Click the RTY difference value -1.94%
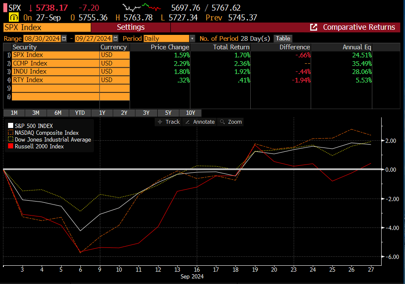405x284 pixels. point(301,80)
